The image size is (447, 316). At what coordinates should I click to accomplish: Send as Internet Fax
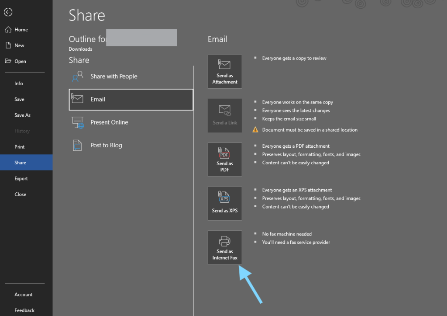225,247
